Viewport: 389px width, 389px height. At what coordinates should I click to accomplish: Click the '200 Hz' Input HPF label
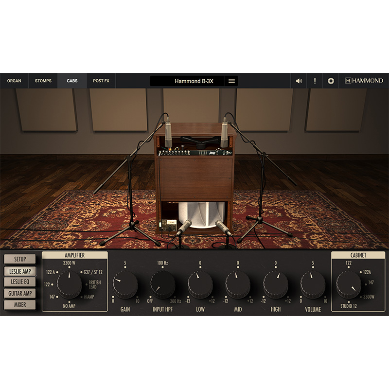[176, 301]
